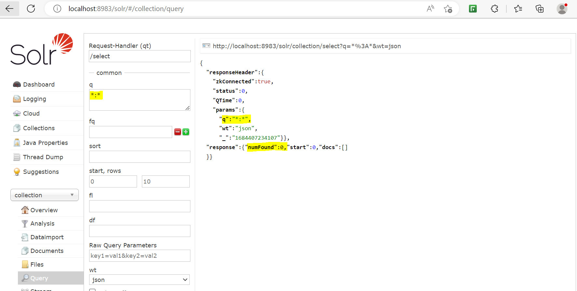Click the Analysis funnel icon
This screenshot has height=291, width=577.
point(25,224)
